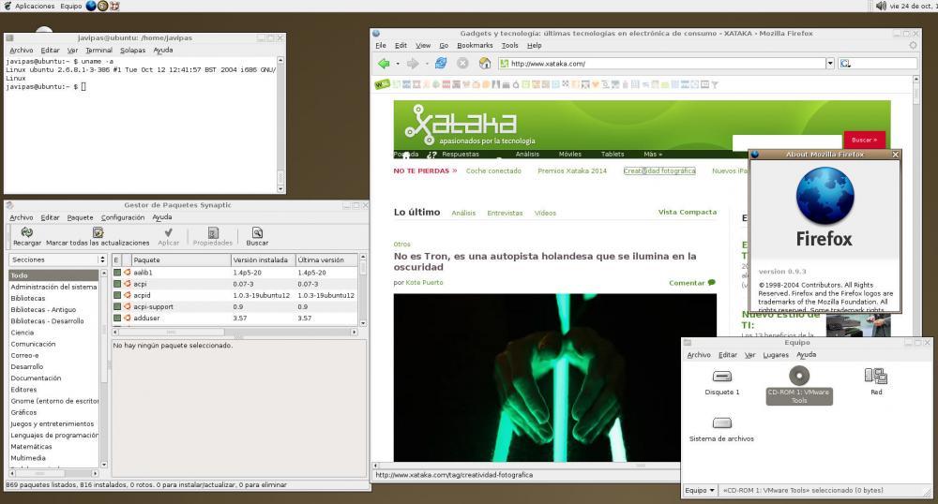Select the Disquete 1 drive icon
The width and height of the screenshot is (938, 504).
[722, 377]
